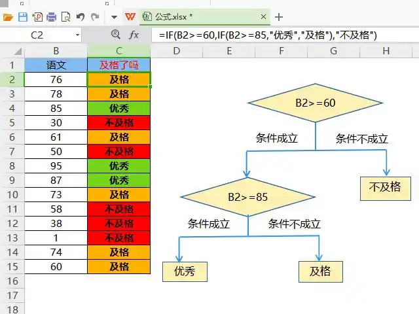Open a file with the folder icon
419x314 pixels.
(x=8, y=18)
